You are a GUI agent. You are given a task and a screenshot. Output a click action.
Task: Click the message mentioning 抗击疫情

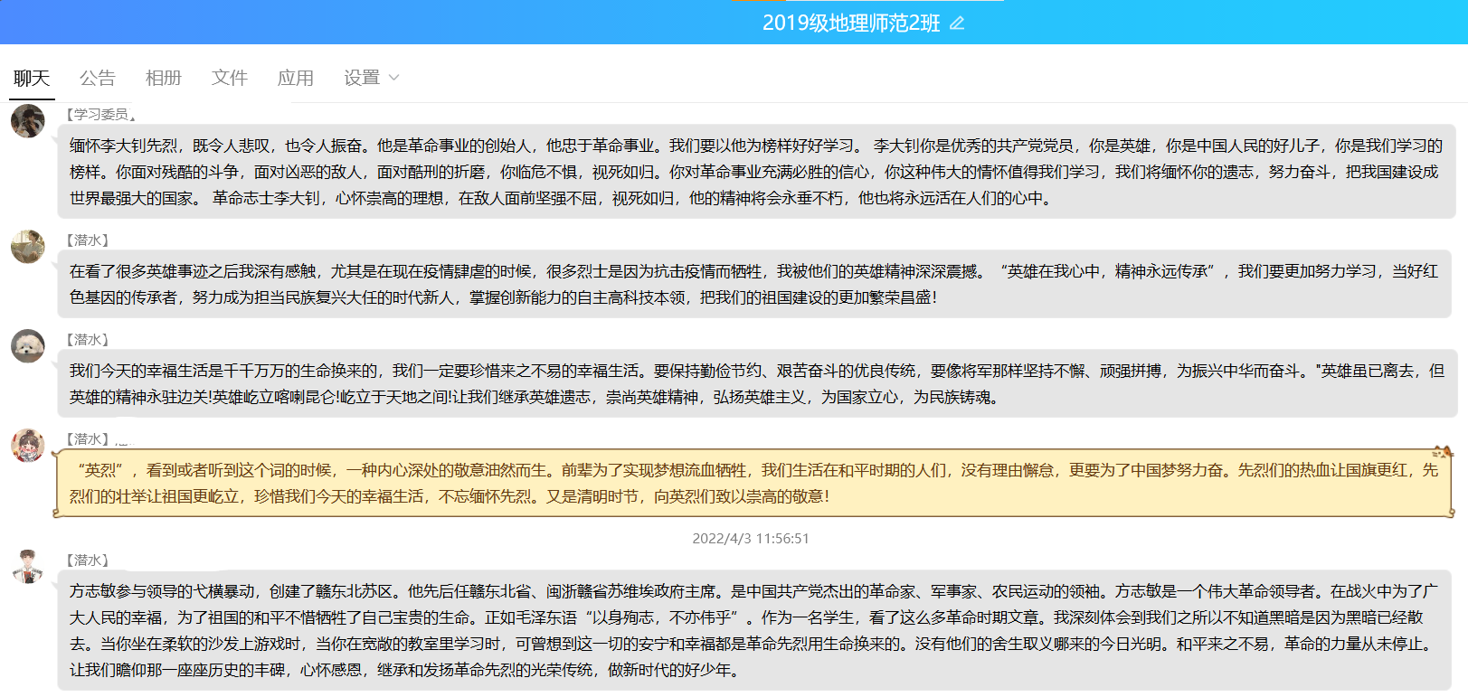click(755, 284)
